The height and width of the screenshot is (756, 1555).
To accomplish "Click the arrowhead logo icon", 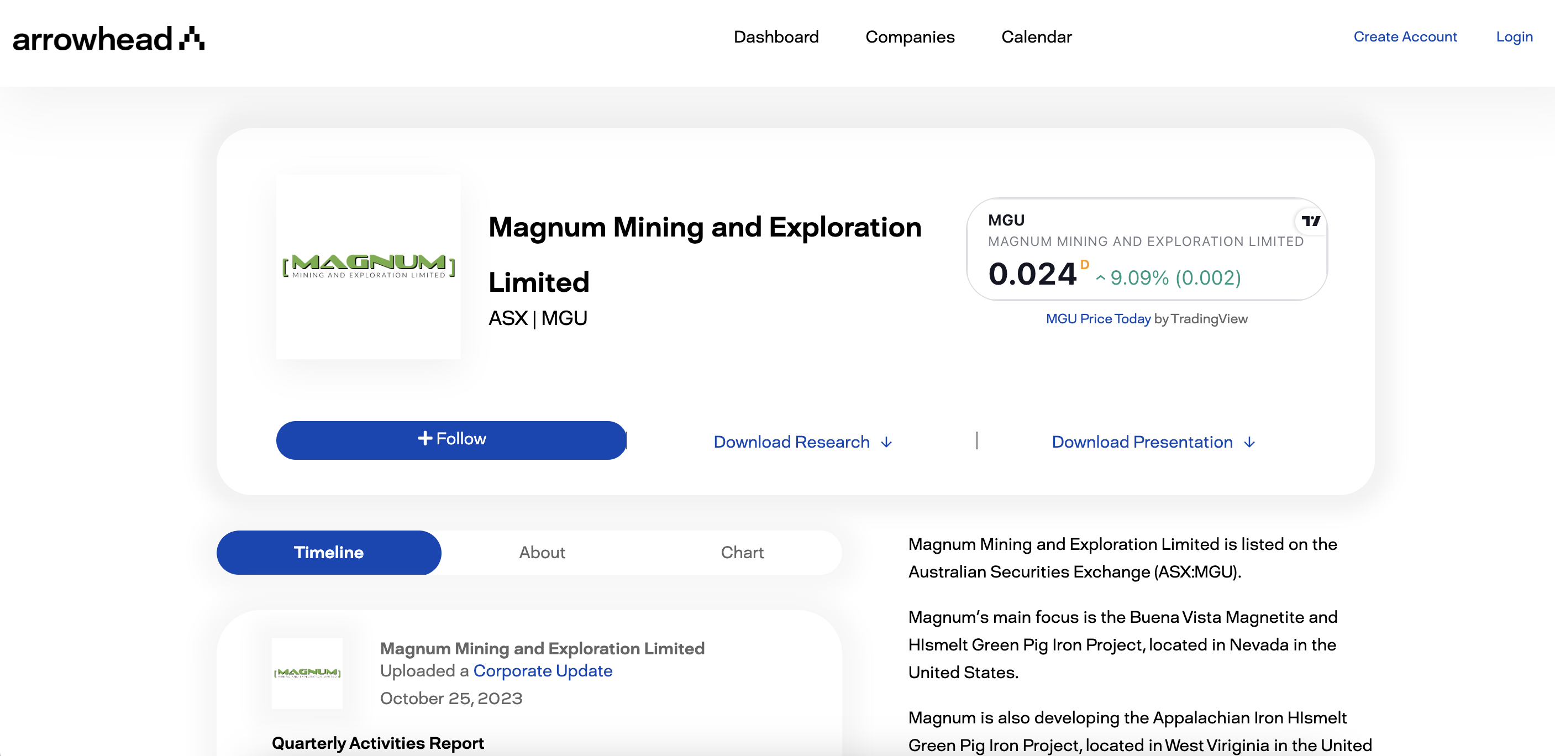I will [192, 38].
